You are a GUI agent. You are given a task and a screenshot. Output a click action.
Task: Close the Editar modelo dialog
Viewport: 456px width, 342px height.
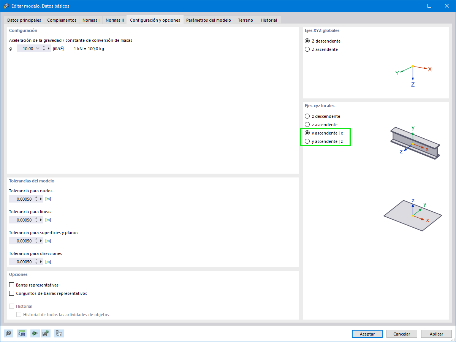(447, 6)
